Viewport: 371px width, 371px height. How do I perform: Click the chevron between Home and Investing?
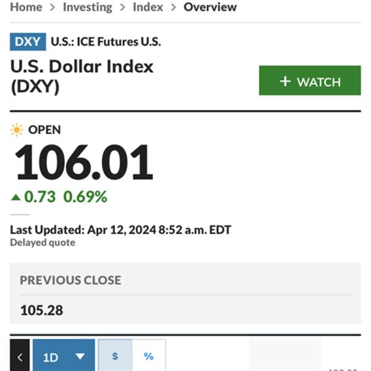(53, 7)
